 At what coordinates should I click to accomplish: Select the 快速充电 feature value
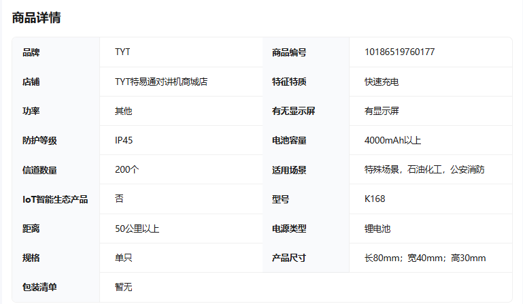[382, 82]
